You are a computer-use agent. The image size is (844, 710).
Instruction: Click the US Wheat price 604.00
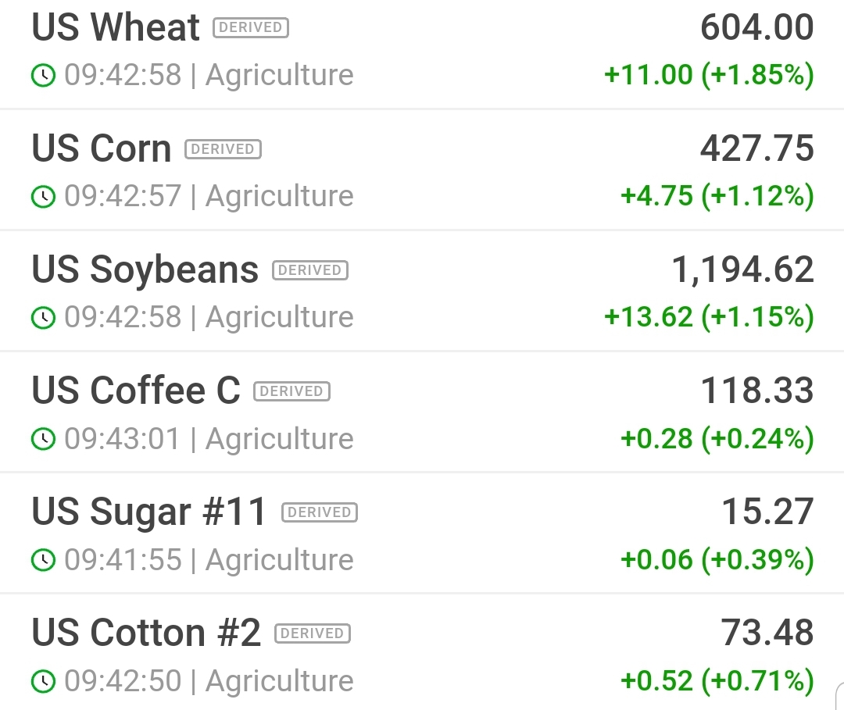coord(756,28)
